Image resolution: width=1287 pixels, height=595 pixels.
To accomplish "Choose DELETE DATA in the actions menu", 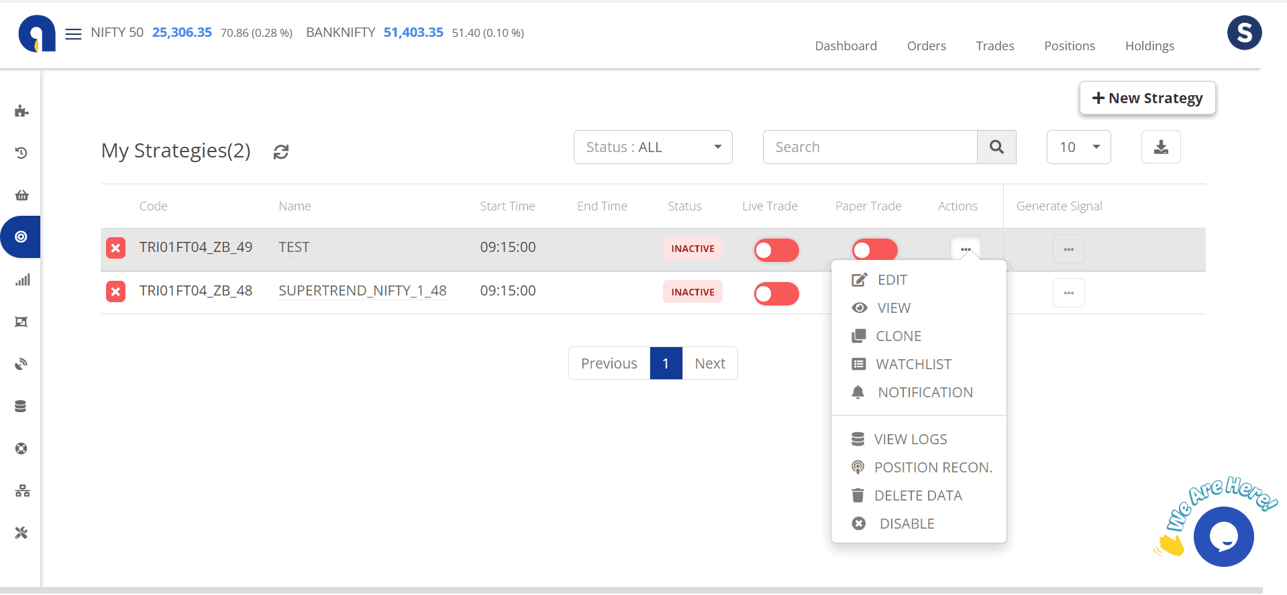I will (x=917, y=496).
